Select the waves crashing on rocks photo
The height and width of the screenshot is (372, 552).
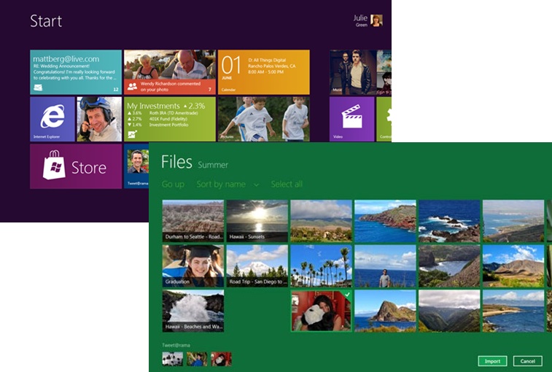click(449, 221)
